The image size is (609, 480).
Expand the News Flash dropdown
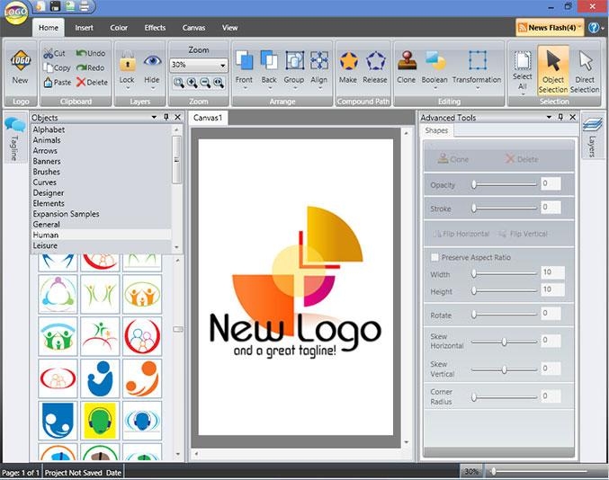[579, 28]
